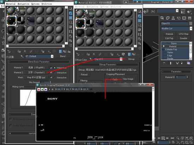The image size is (194, 145).
Task: Click the Mirror tool in main toolbar
Action: click(x=183, y=12)
